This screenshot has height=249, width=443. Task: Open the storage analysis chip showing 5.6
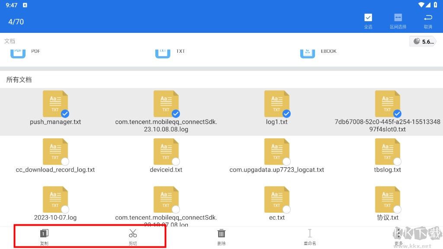422,41
